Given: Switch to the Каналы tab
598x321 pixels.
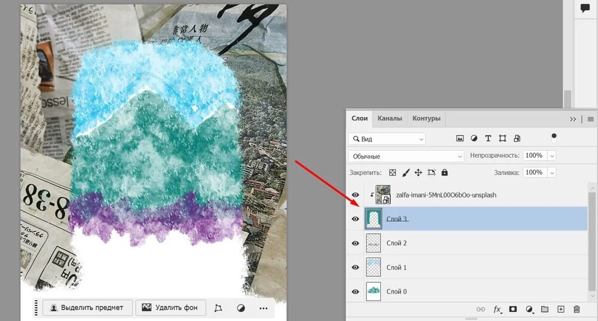Looking at the screenshot, I should click(389, 118).
